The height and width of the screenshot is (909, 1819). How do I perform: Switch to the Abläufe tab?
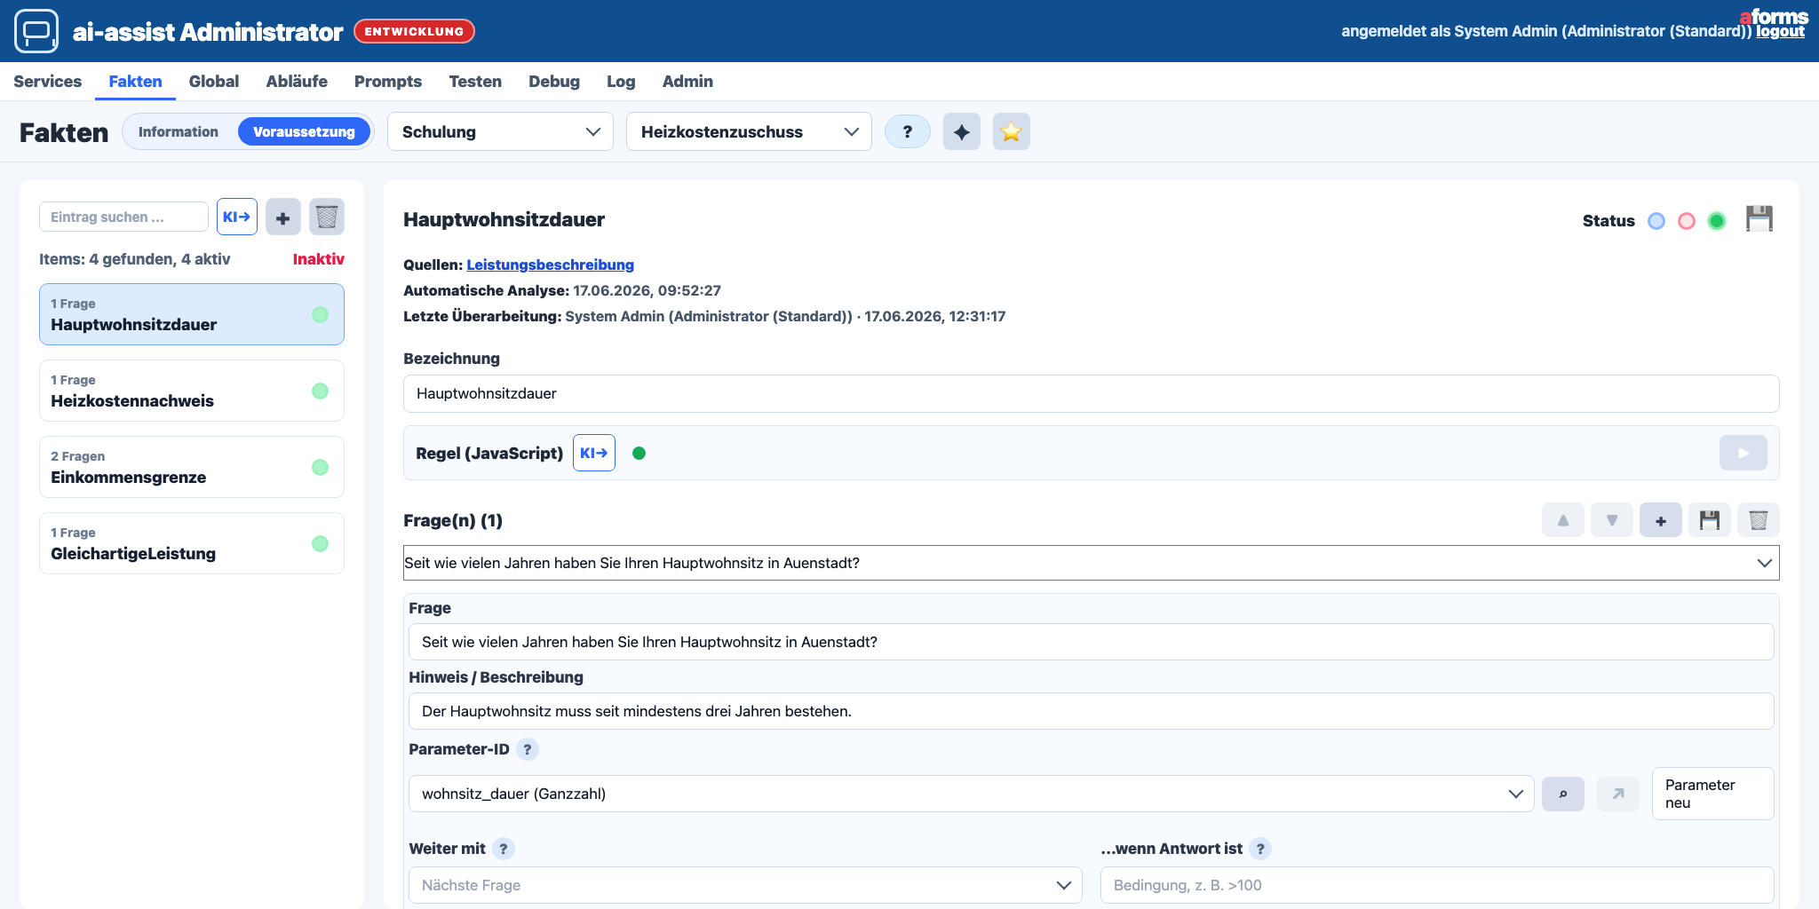pyautogui.click(x=297, y=82)
